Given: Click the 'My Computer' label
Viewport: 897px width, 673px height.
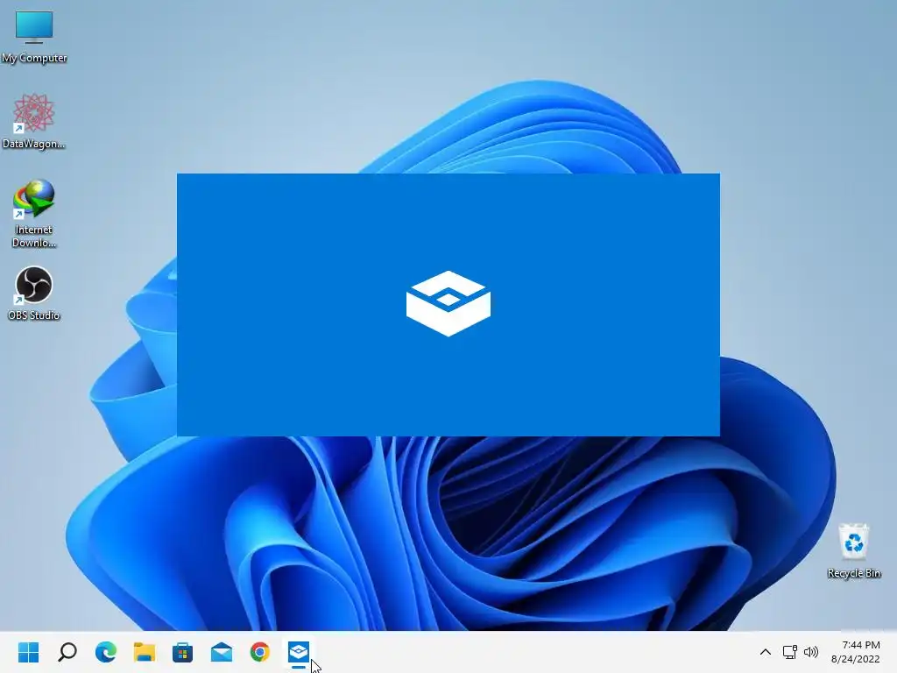Looking at the screenshot, I should tap(34, 58).
